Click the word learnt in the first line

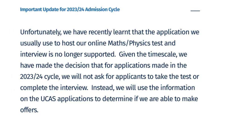122,32
